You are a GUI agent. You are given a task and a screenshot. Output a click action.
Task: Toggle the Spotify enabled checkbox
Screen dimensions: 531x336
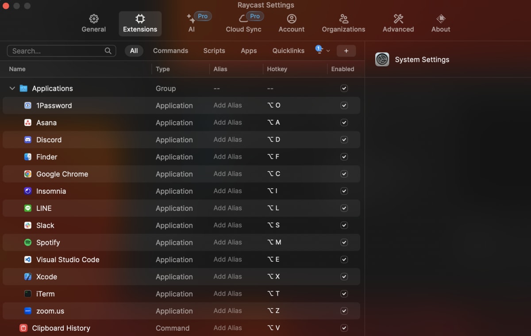(344, 242)
